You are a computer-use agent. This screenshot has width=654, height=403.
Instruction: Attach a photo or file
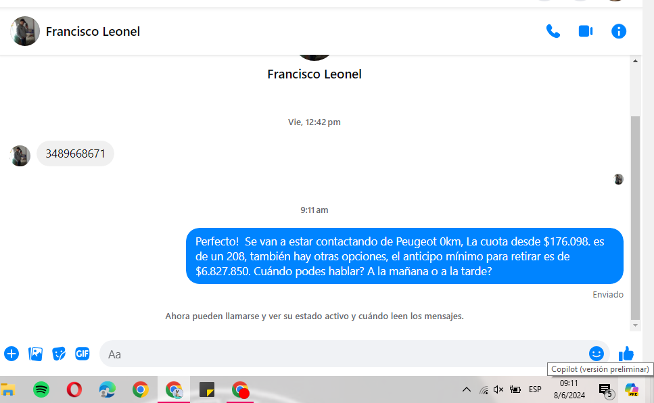pyautogui.click(x=35, y=354)
